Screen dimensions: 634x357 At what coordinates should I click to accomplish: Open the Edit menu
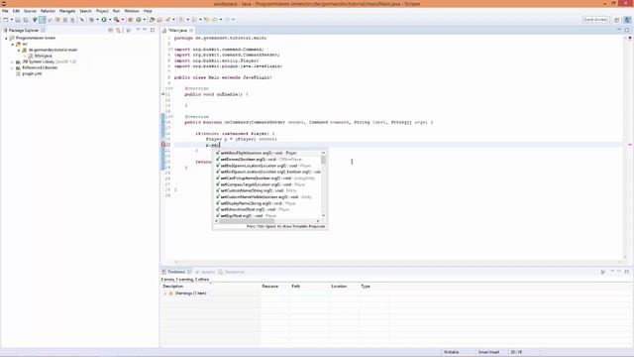(x=16, y=11)
